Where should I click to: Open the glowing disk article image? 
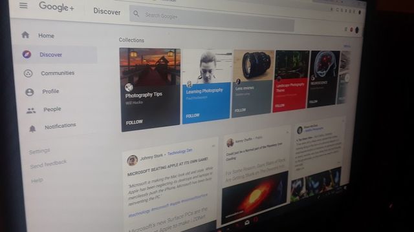click(x=254, y=197)
